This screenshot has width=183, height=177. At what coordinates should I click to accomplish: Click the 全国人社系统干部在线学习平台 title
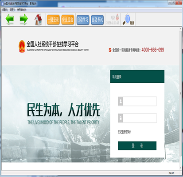click(x=53, y=44)
